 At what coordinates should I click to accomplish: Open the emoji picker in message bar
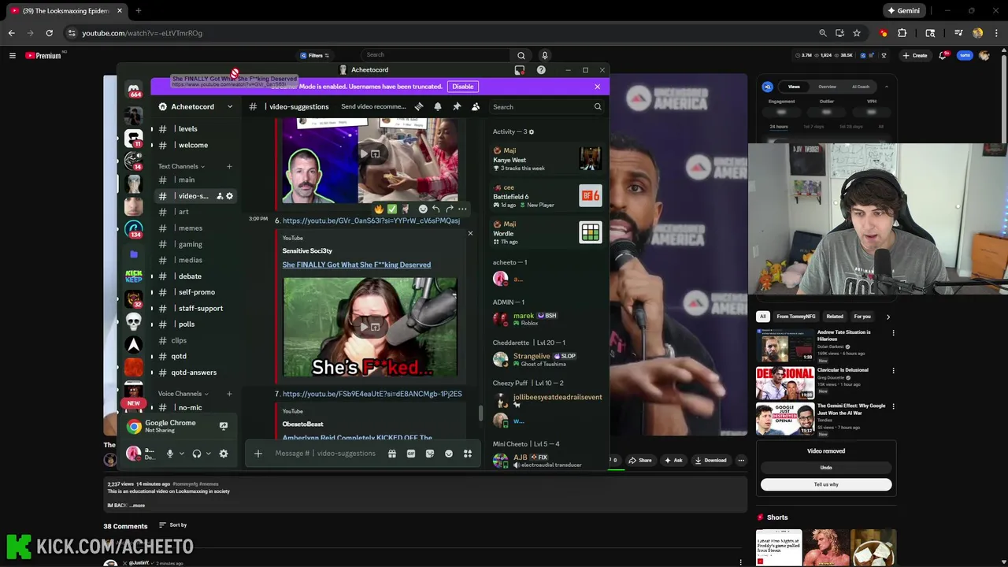pyautogui.click(x=449, y=454)
